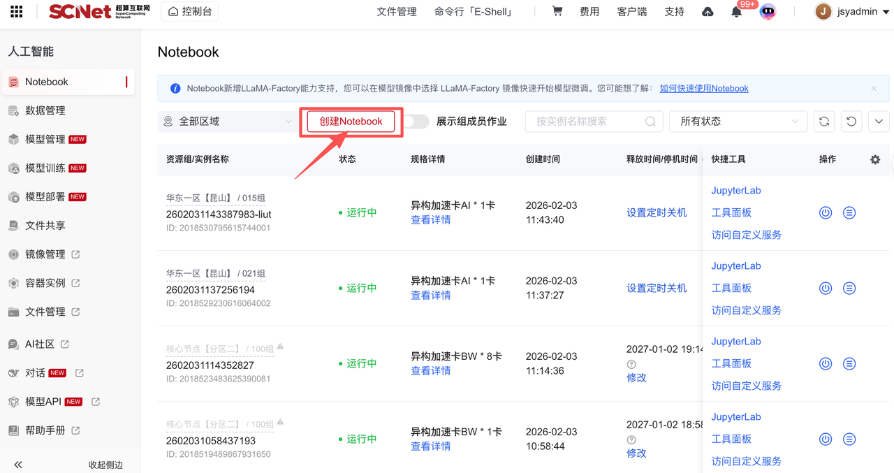The image size is (894, 473).
Task: Click the 创建Notebook button
Action: tap(351, 122)
